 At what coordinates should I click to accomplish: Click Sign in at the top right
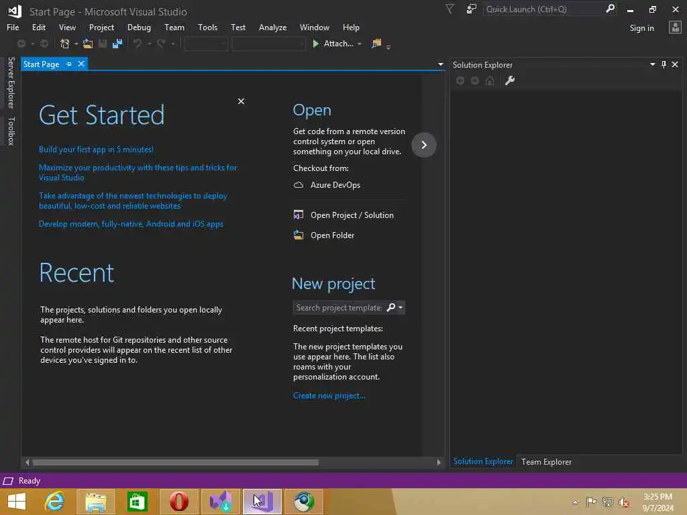[641, 28]
